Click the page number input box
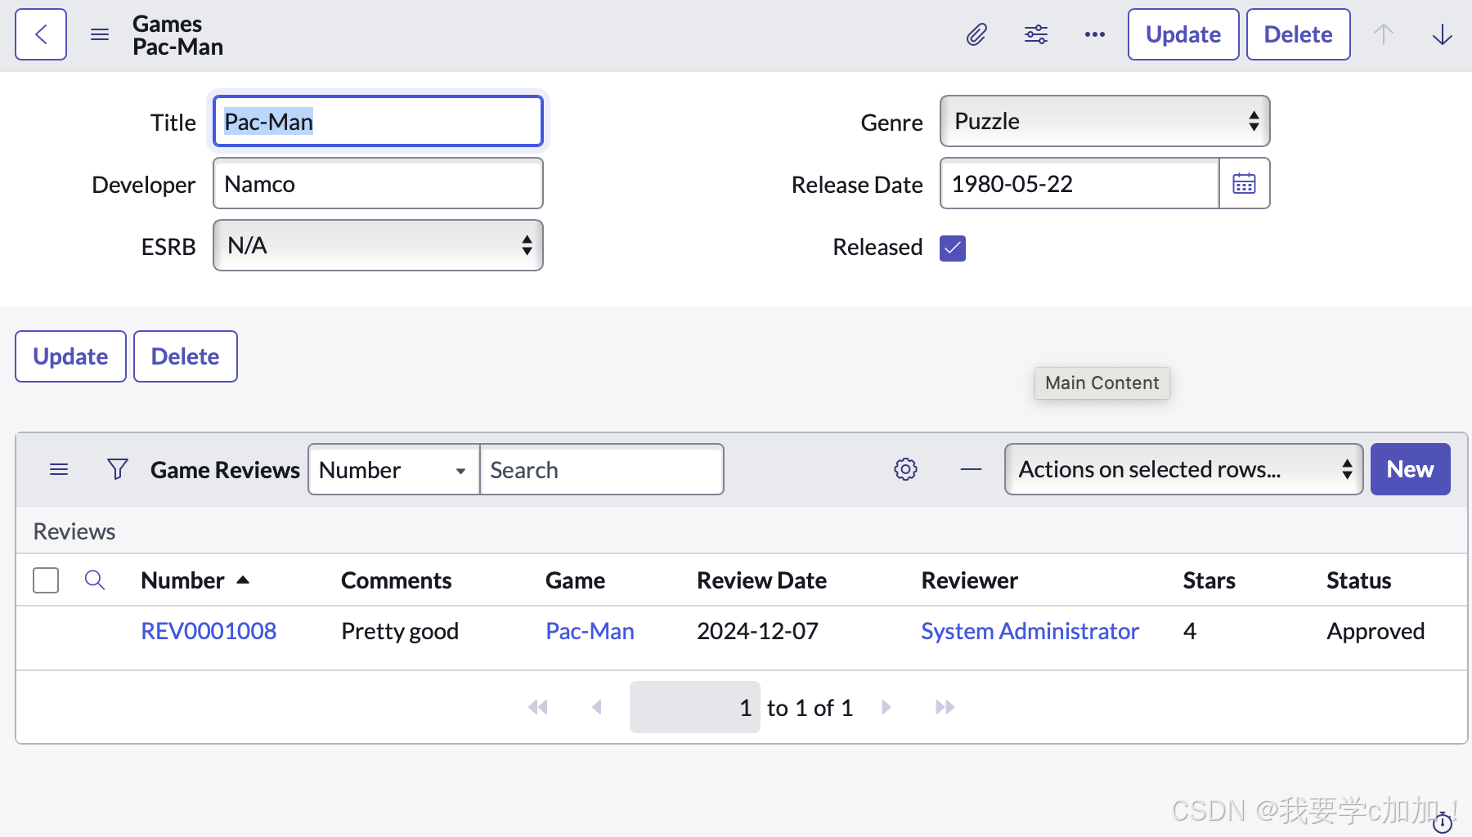Image resolution: width=1472 pixels, height=837 pixels. 694,707
